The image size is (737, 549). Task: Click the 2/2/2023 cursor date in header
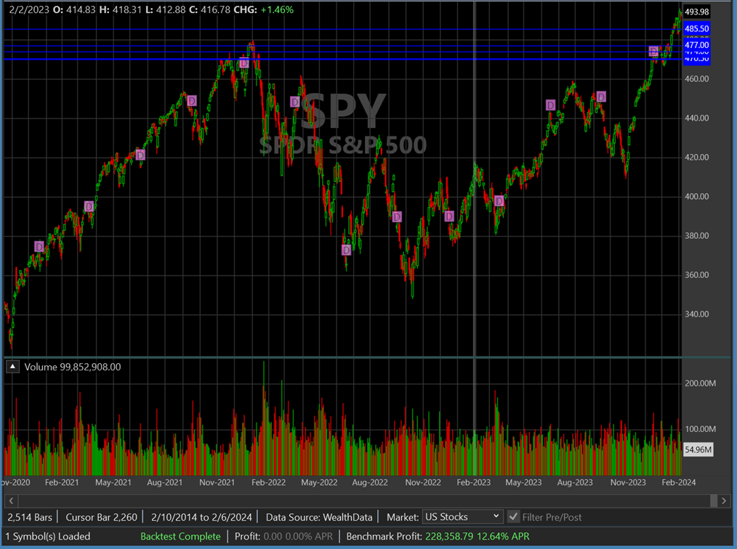coord(29,10)
